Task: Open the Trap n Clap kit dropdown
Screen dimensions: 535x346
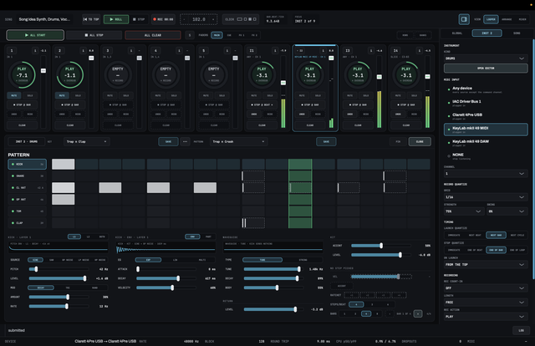Action: 87,141
